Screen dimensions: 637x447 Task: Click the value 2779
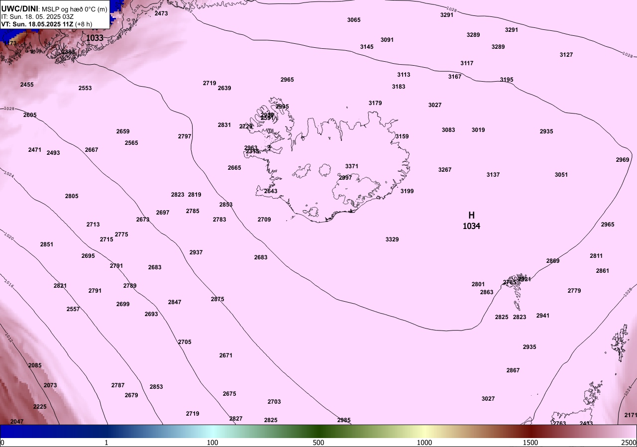click(574, 291)
